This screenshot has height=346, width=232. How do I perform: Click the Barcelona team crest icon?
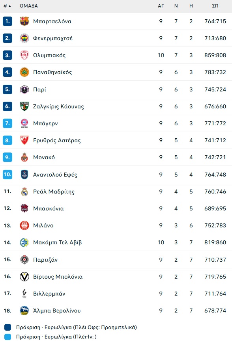[x=24, y=21]
